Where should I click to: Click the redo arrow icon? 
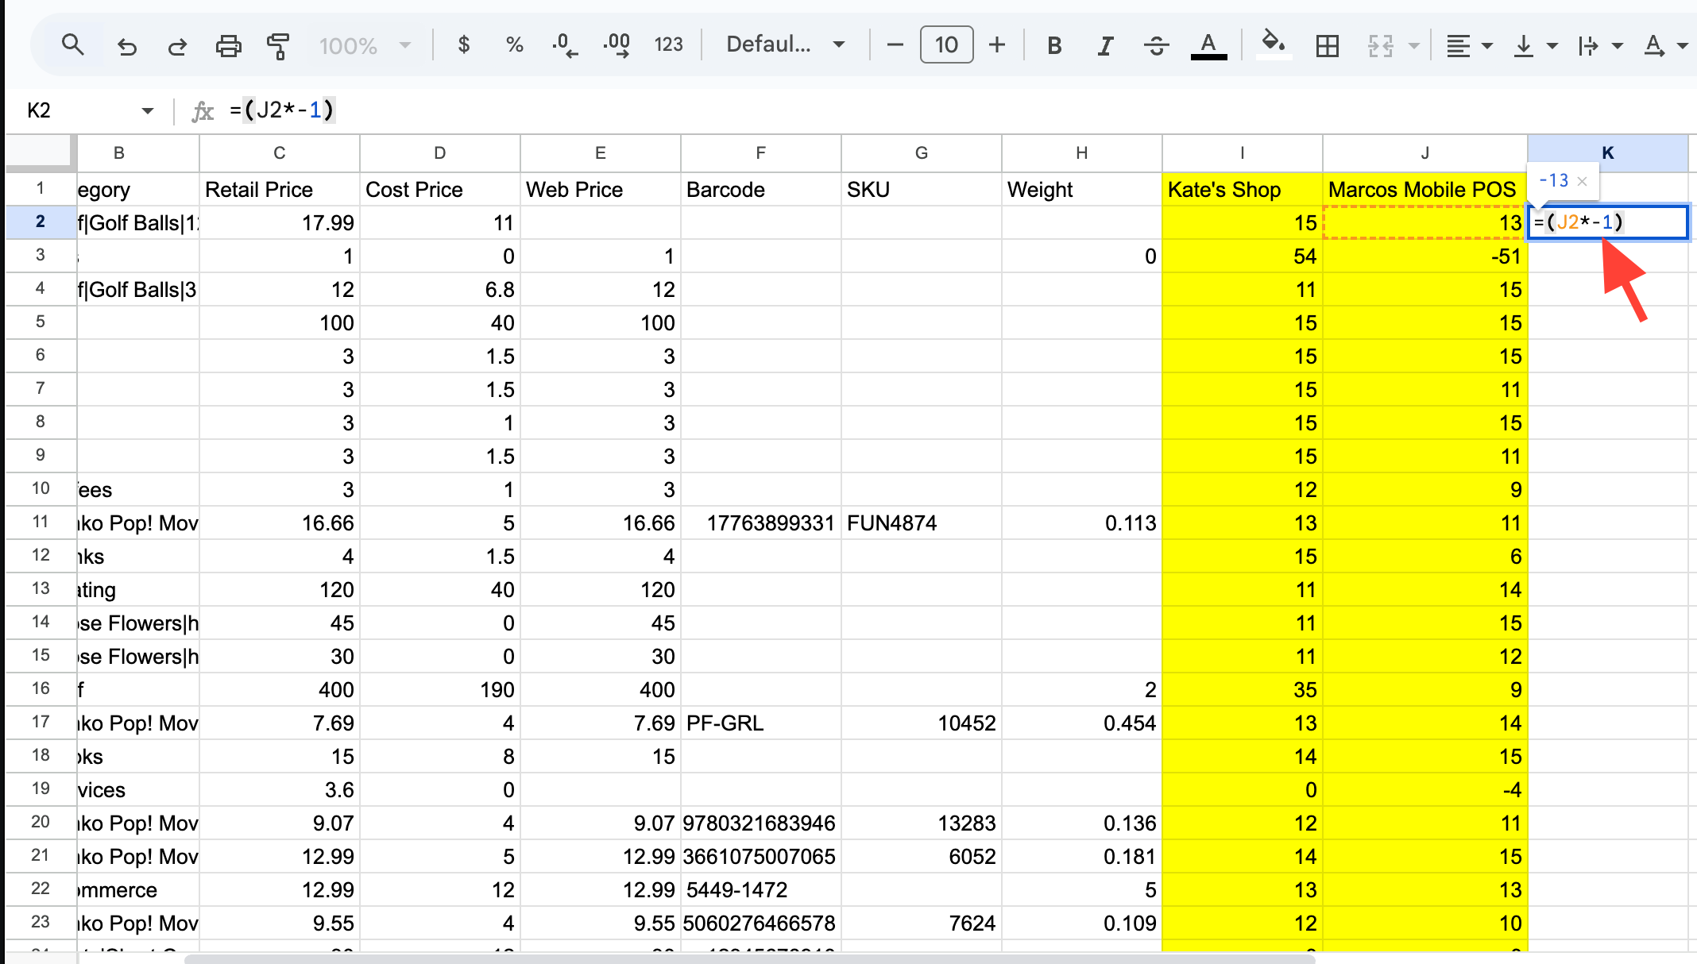pos(177,45)
